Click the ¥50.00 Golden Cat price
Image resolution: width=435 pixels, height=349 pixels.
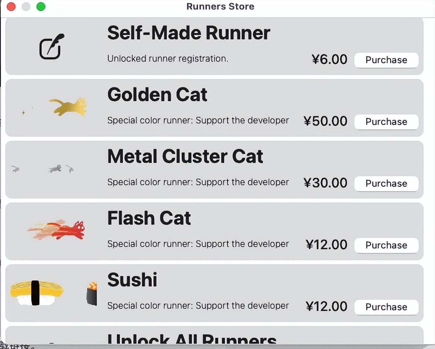325,121
